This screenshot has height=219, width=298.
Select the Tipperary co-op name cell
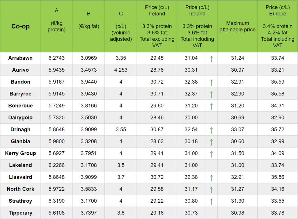20,213
